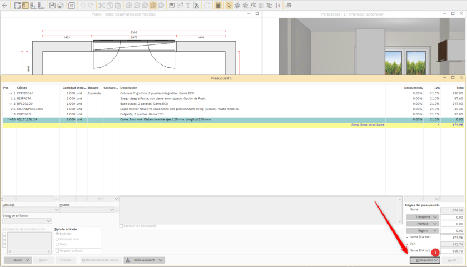The image size is (467, 267).
Task: Open the Presupuesto dropdown button
Action: click(x=425, y=260)
